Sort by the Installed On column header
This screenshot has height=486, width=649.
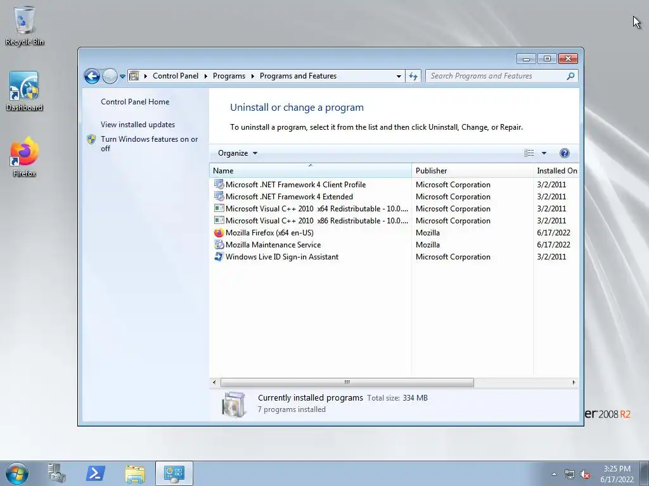(556, 171)
